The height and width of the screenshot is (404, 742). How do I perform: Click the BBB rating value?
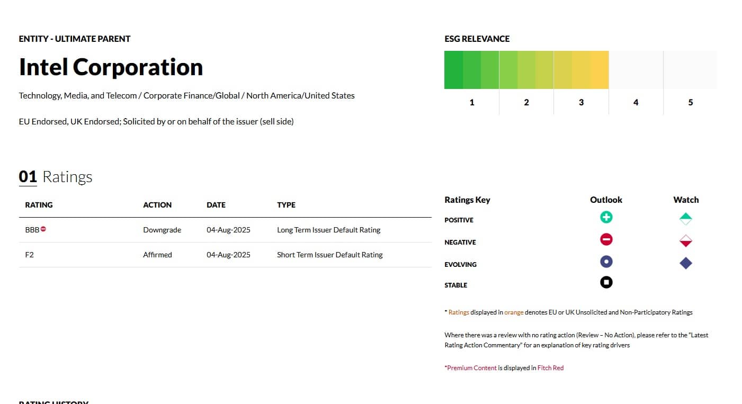[x=32, y=230]
